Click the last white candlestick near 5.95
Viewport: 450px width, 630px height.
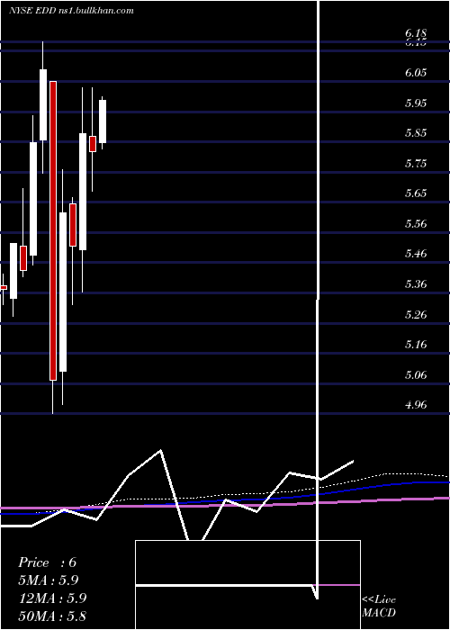103,121
